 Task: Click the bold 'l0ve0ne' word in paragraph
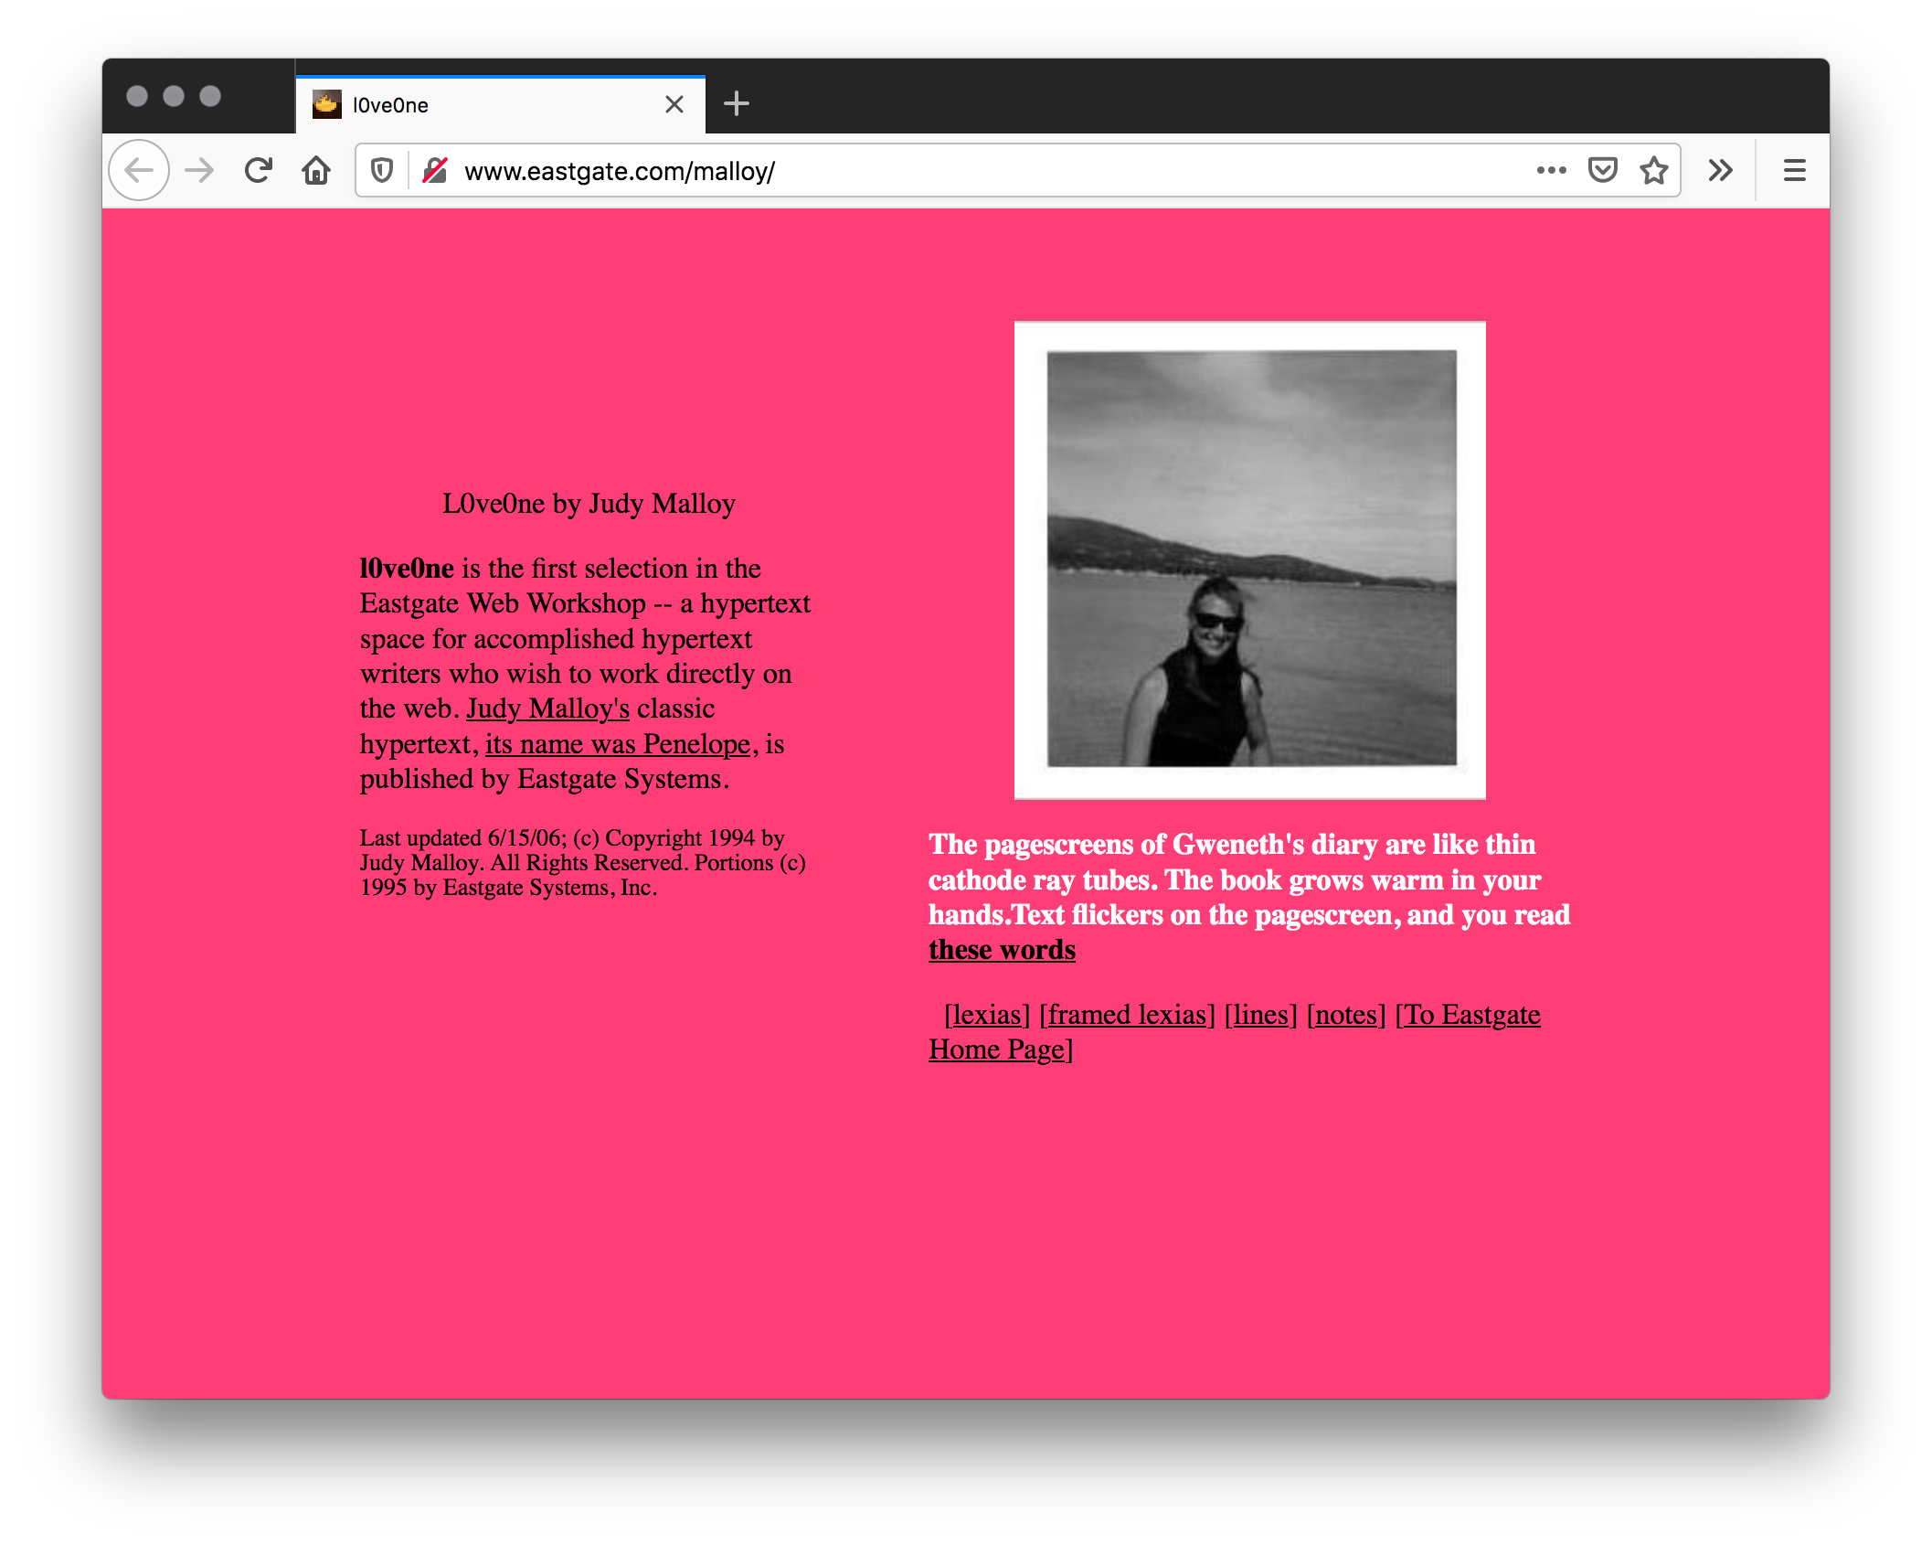click(407, 569)
